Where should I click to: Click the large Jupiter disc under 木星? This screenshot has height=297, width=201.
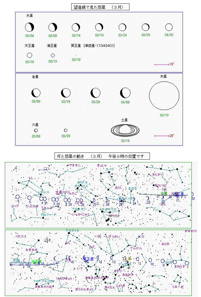tap(164, 96)
